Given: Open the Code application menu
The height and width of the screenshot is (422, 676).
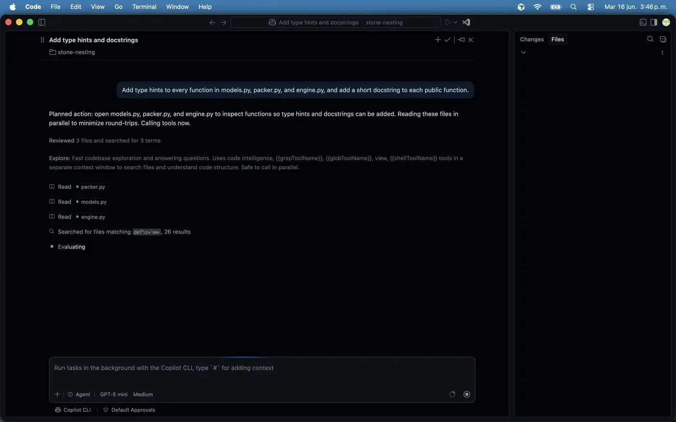Looking at the screenshot, I should point(33,7).
